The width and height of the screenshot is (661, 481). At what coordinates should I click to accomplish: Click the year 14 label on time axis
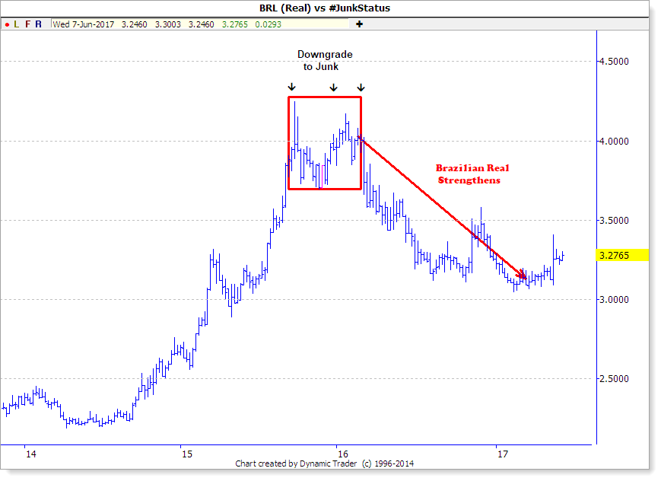[x=30, y=454]
